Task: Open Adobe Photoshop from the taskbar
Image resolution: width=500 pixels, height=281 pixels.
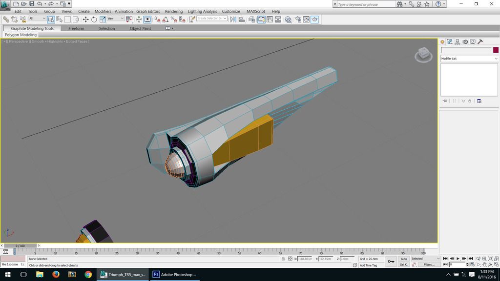Action: coord(175,275)
